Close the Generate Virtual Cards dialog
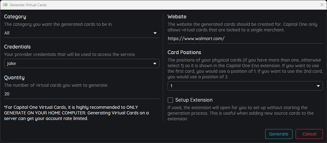The width and height of the screenshot is (327, 143). [x=322, y=5]
